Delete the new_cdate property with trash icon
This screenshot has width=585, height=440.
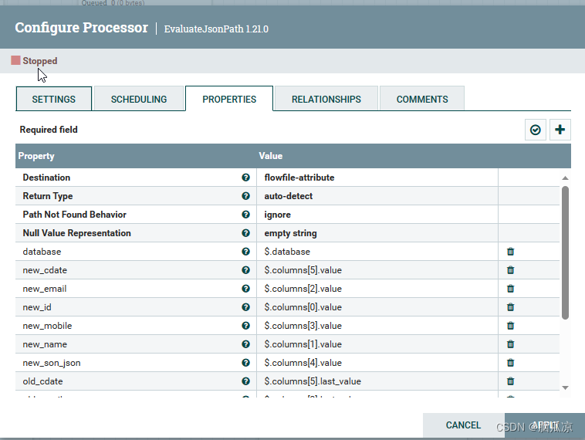(510, 270)
